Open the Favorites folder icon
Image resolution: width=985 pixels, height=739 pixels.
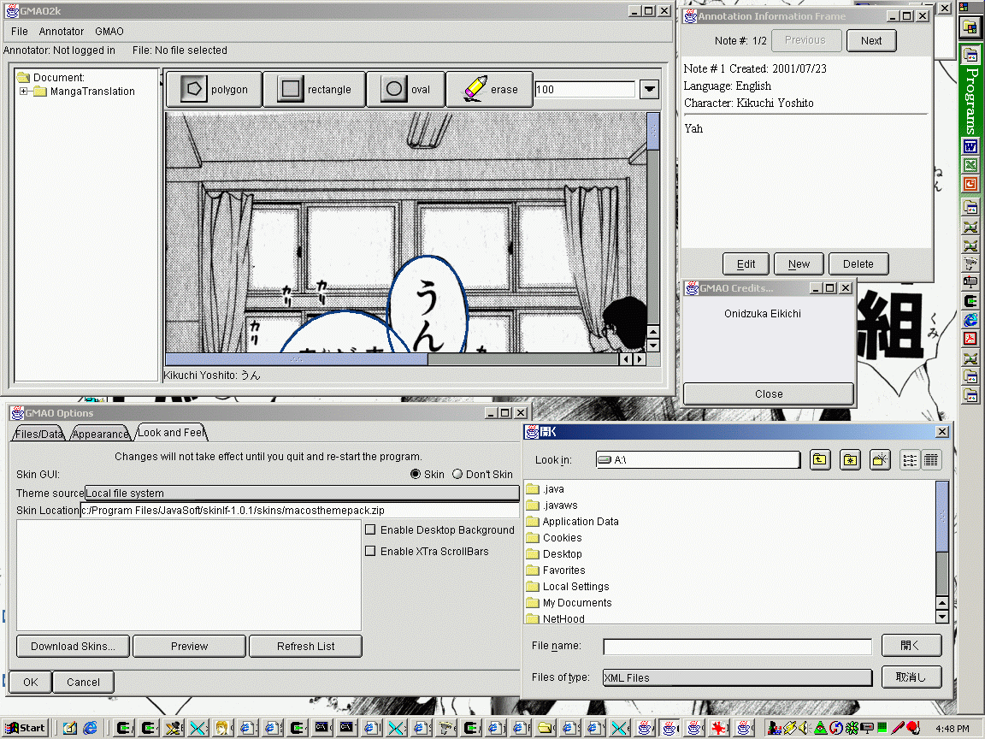tap(533, 571)
